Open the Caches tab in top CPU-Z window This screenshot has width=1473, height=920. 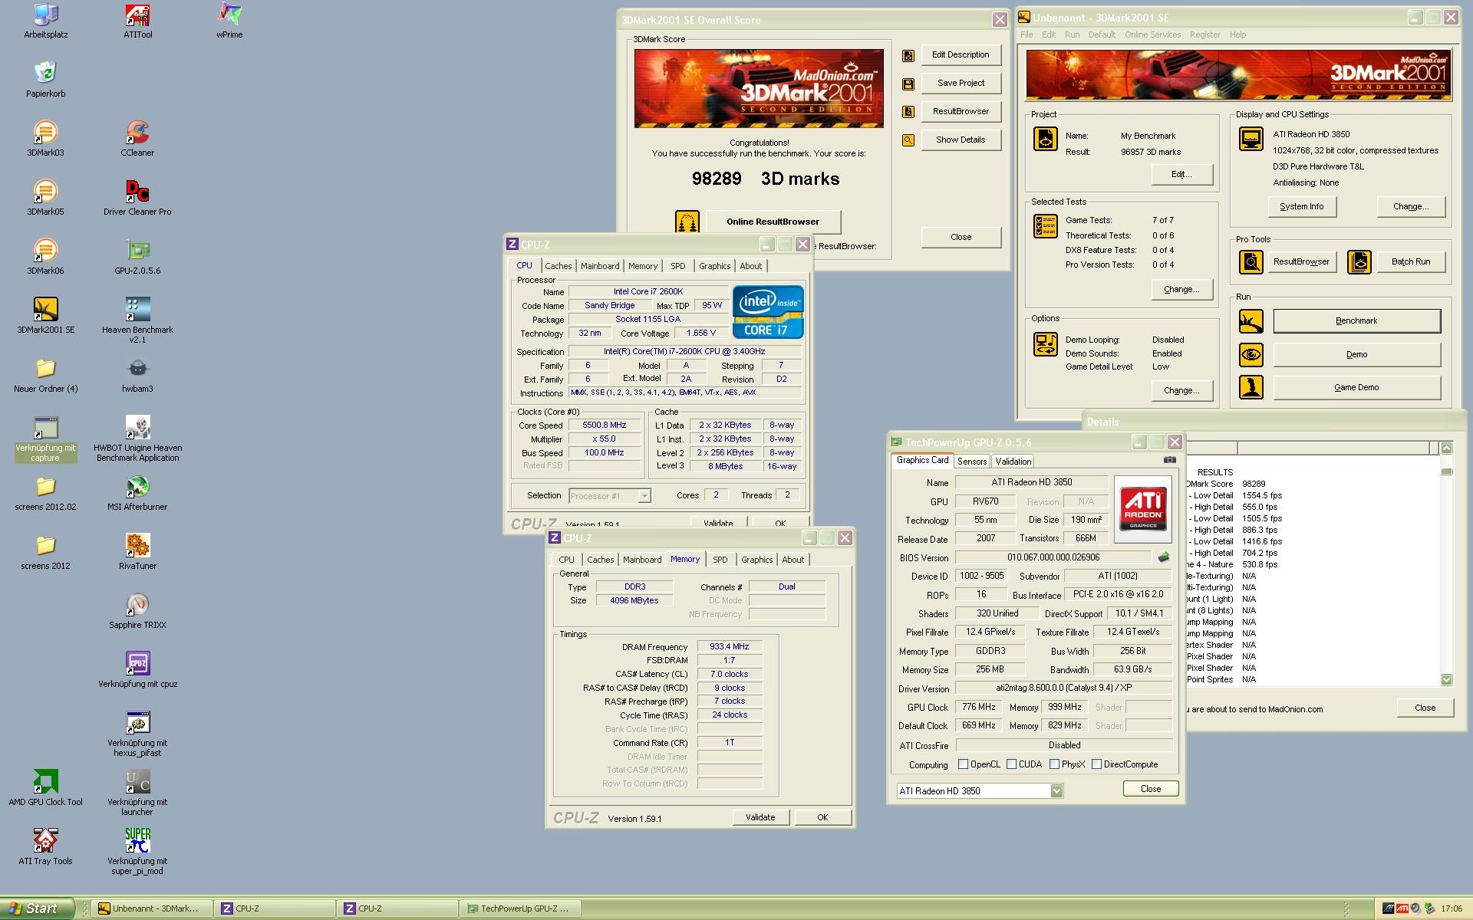(559, 266)
